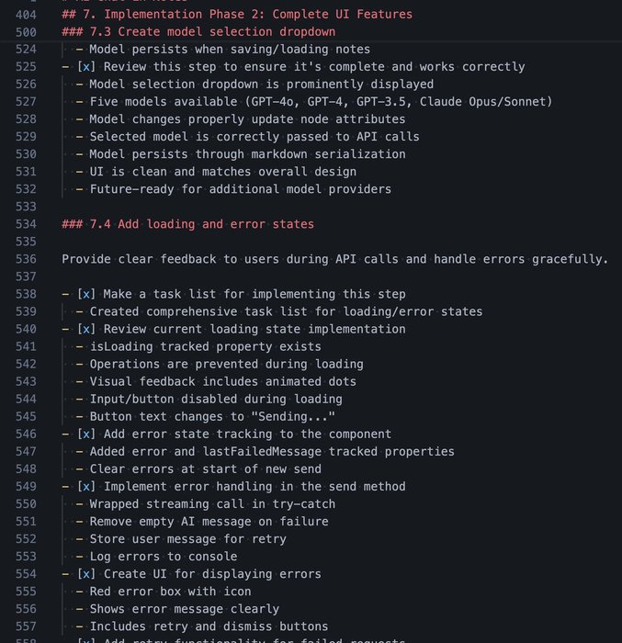Viewport: 622px width, 643px height.
Task: Click the "7.4 Add loading and error states" heading
Action: click(x=187, y=224)
